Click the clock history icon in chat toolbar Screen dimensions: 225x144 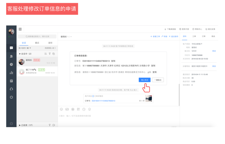84,109
